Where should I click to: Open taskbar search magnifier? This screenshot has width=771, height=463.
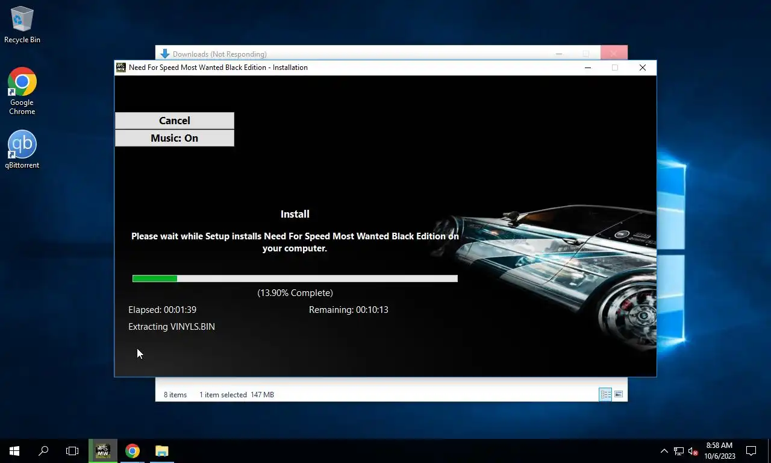coord(43,451)
